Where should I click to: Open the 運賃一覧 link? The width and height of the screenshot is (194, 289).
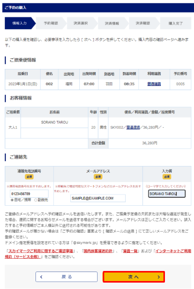pos(130,251)
